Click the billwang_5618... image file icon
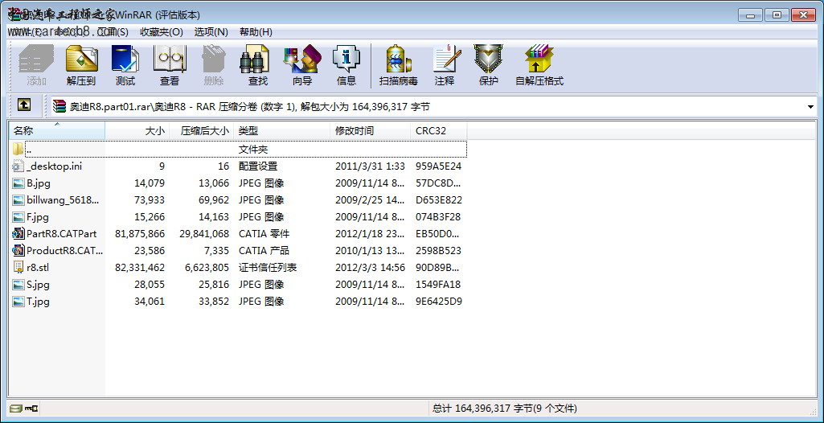This screenshot has height=423, width=824. 18,200
